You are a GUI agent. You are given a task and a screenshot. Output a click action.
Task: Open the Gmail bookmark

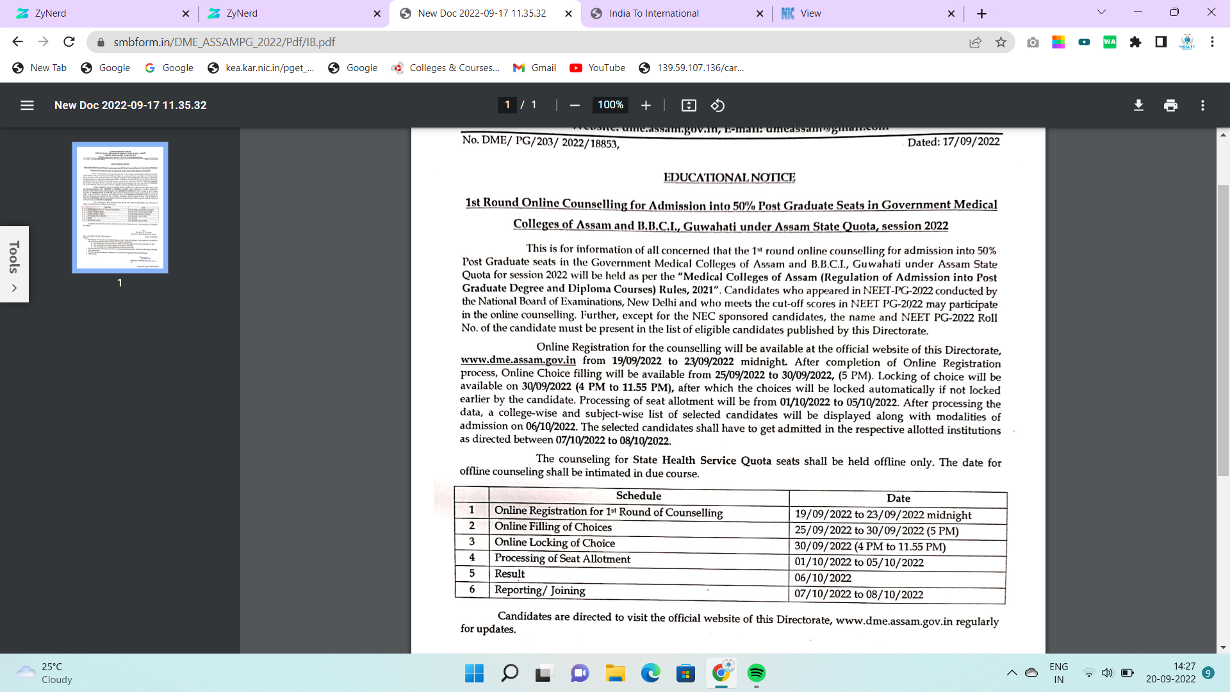(534, 68)
